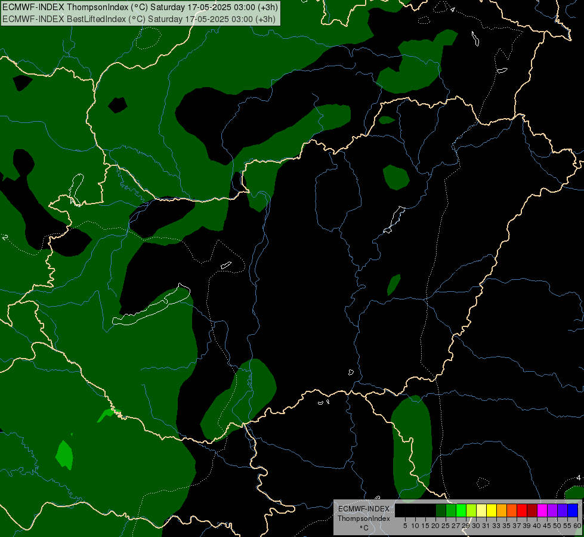584x537 pixels.
Task: Select the magenta 40–45 legend swatch
Action: tap(542, 510)
